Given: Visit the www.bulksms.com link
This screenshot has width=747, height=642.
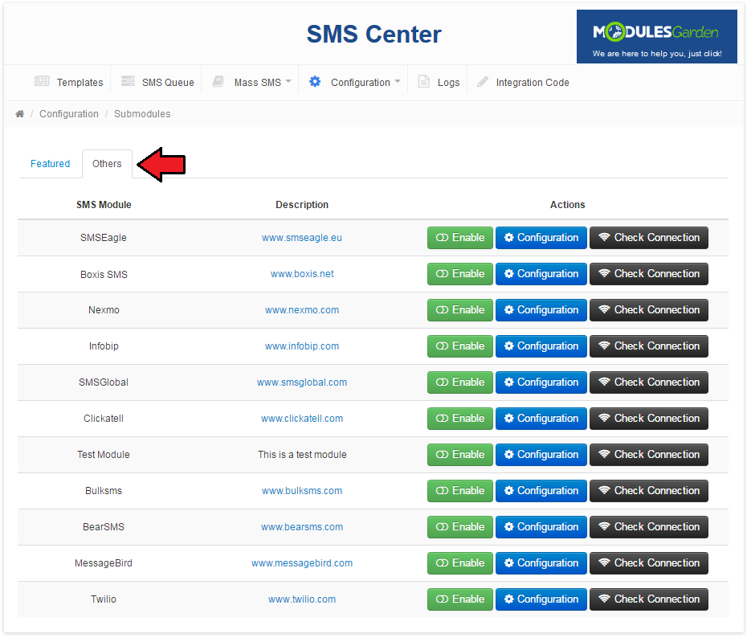Looking at the screenshot, I should (302, 491).
